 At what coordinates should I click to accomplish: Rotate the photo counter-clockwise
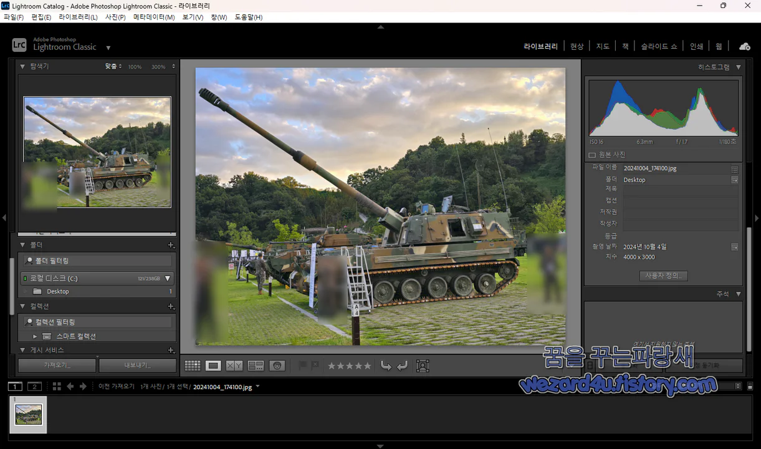coord(386,366)
